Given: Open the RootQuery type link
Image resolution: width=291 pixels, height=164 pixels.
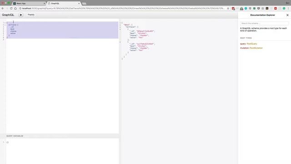Looking at the screenshot, I should (x=252, y=44).
